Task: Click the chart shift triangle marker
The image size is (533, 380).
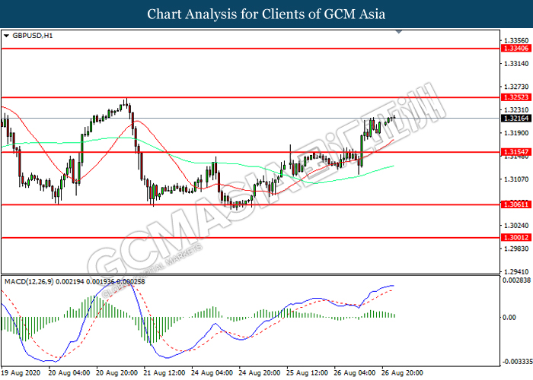Action: pyautogui.click(x=399, y=32)
